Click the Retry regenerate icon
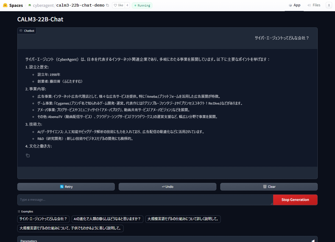335x242 pixels. point(62,187)
